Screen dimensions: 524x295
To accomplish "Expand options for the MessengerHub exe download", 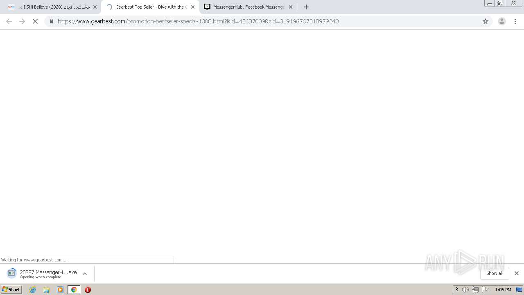I will tap(85, 274).
